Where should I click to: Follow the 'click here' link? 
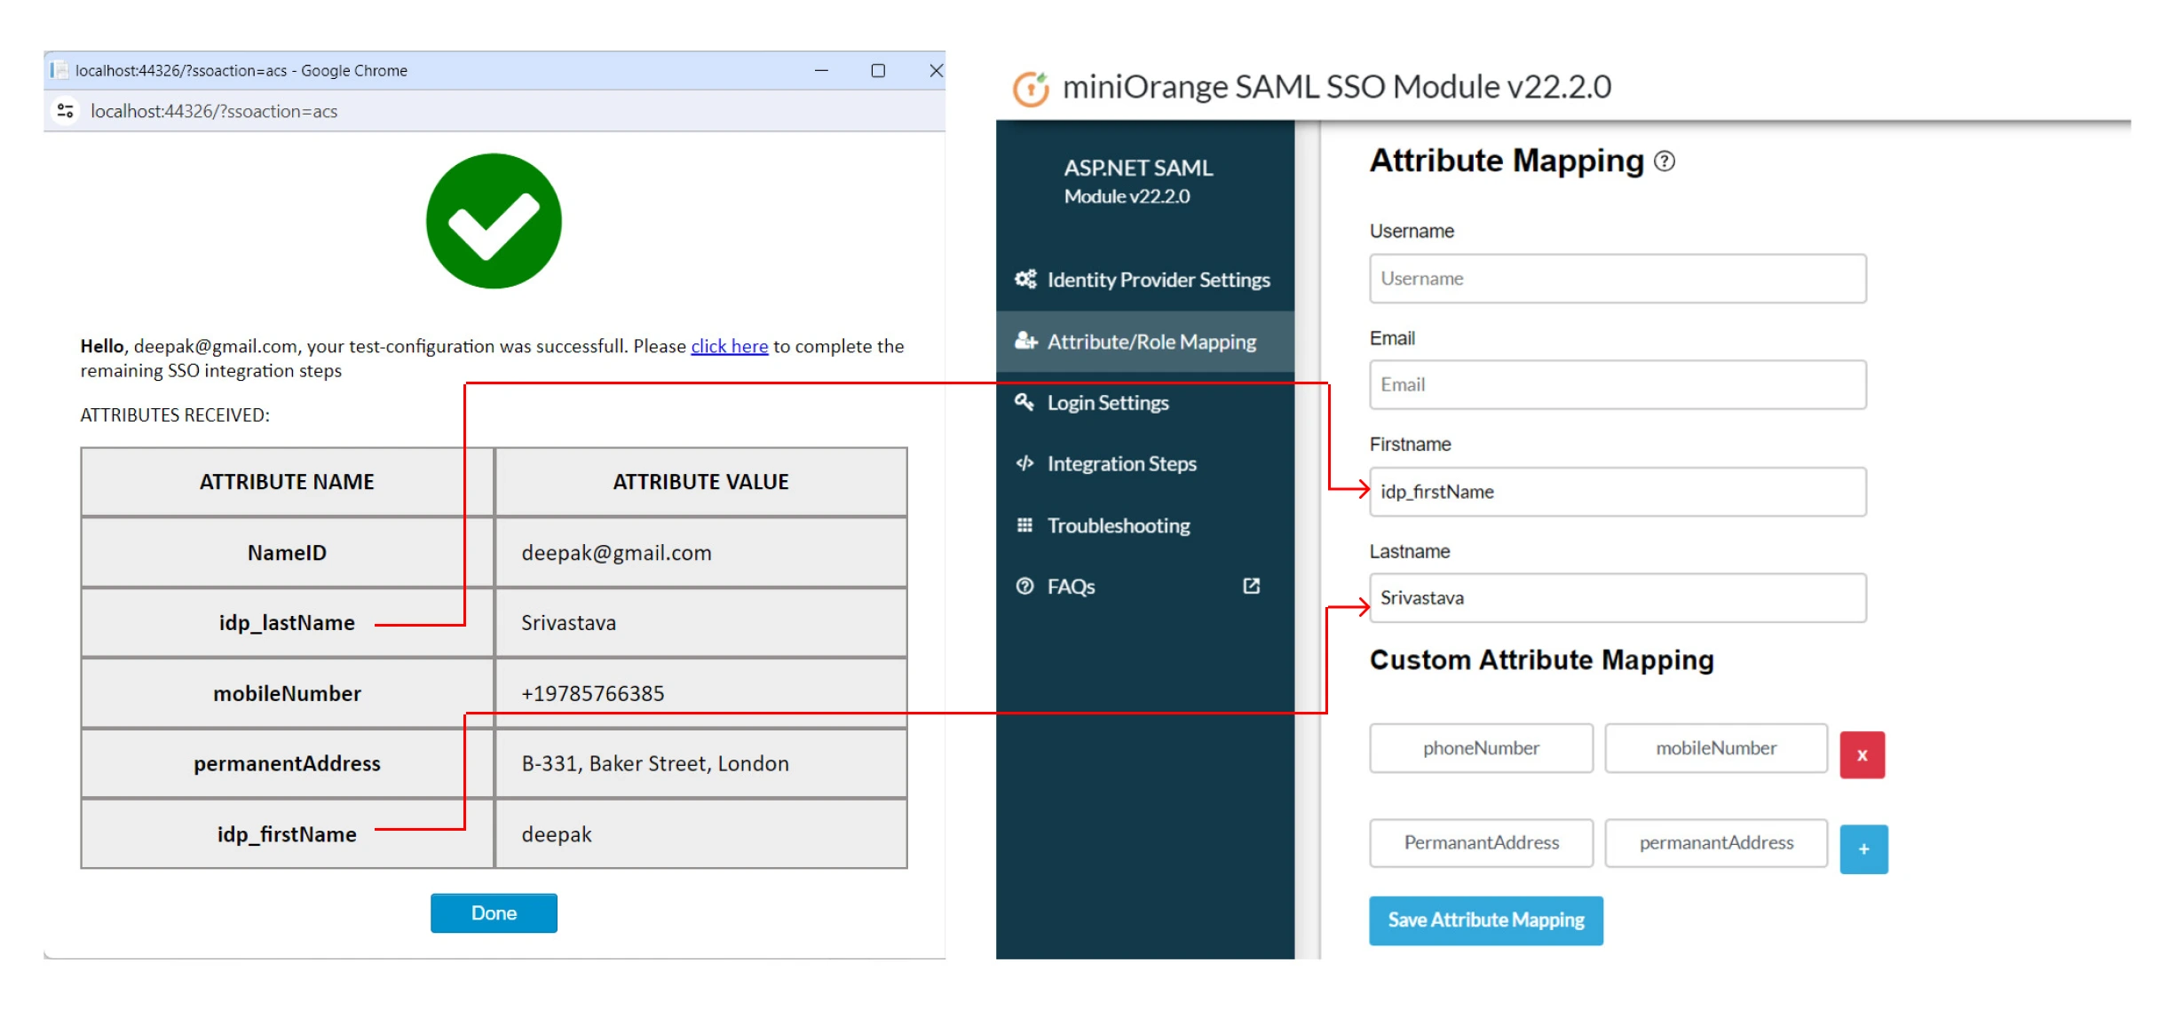point(729,346)
